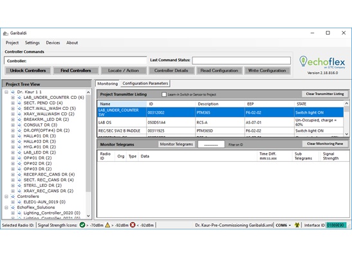Select the LAB OS transmitter row
Image resolution: width=352 pixels, height=257 pixels.
click(x=221, y=122)
